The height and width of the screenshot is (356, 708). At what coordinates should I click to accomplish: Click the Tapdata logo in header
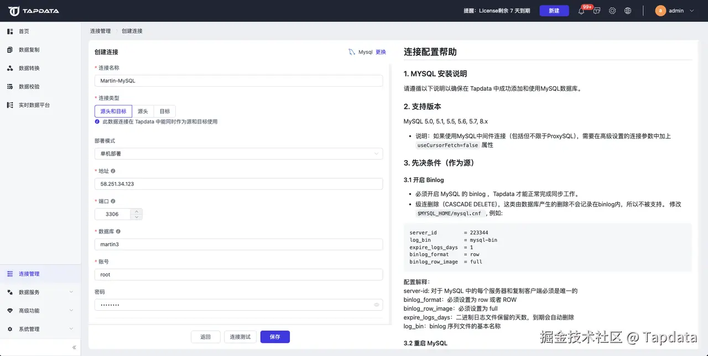pyautogui.click(x=34, y=11)
